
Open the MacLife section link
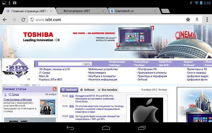[x=44, y=76]
